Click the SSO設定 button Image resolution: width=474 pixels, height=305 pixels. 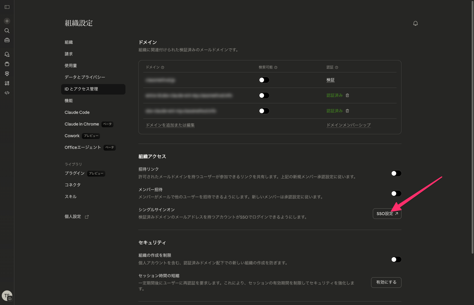click(387, 214)
